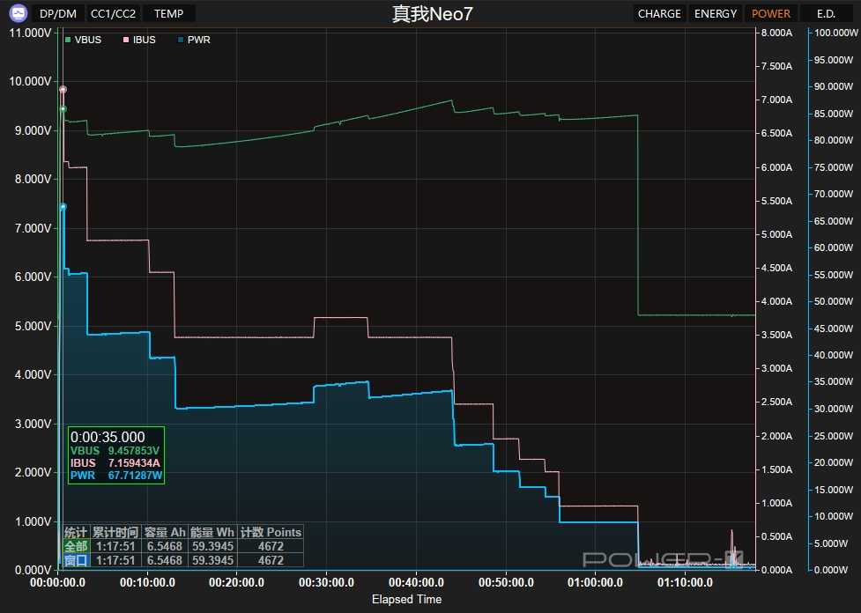The width and height of the screenshot is (861, 613).
Task: Click the 100.000W power axis label
Action: [835, 33]
